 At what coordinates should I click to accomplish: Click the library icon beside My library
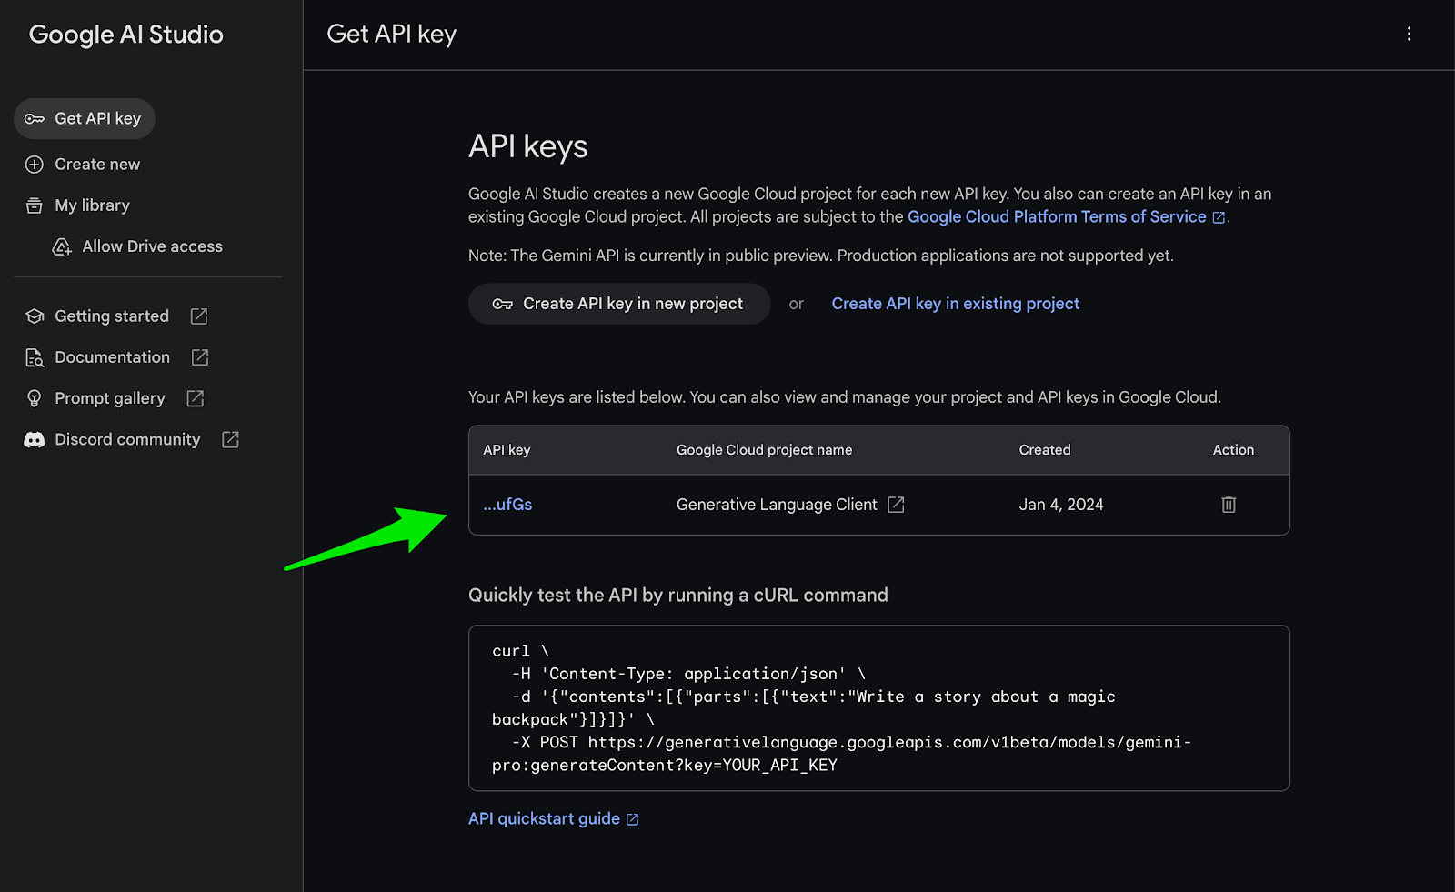[x=35, y=205]
